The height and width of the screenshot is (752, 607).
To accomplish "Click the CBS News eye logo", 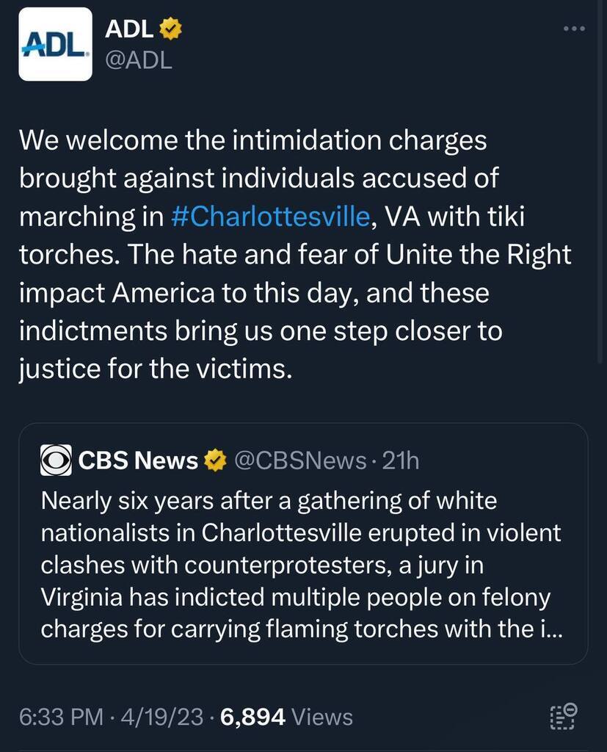I will pyautogui.click(x=56, y=461).
